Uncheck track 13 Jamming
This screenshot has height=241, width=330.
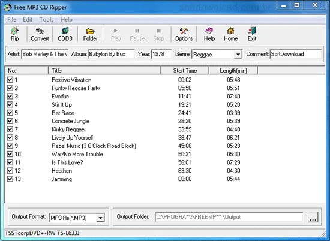[x=10, y=179]
